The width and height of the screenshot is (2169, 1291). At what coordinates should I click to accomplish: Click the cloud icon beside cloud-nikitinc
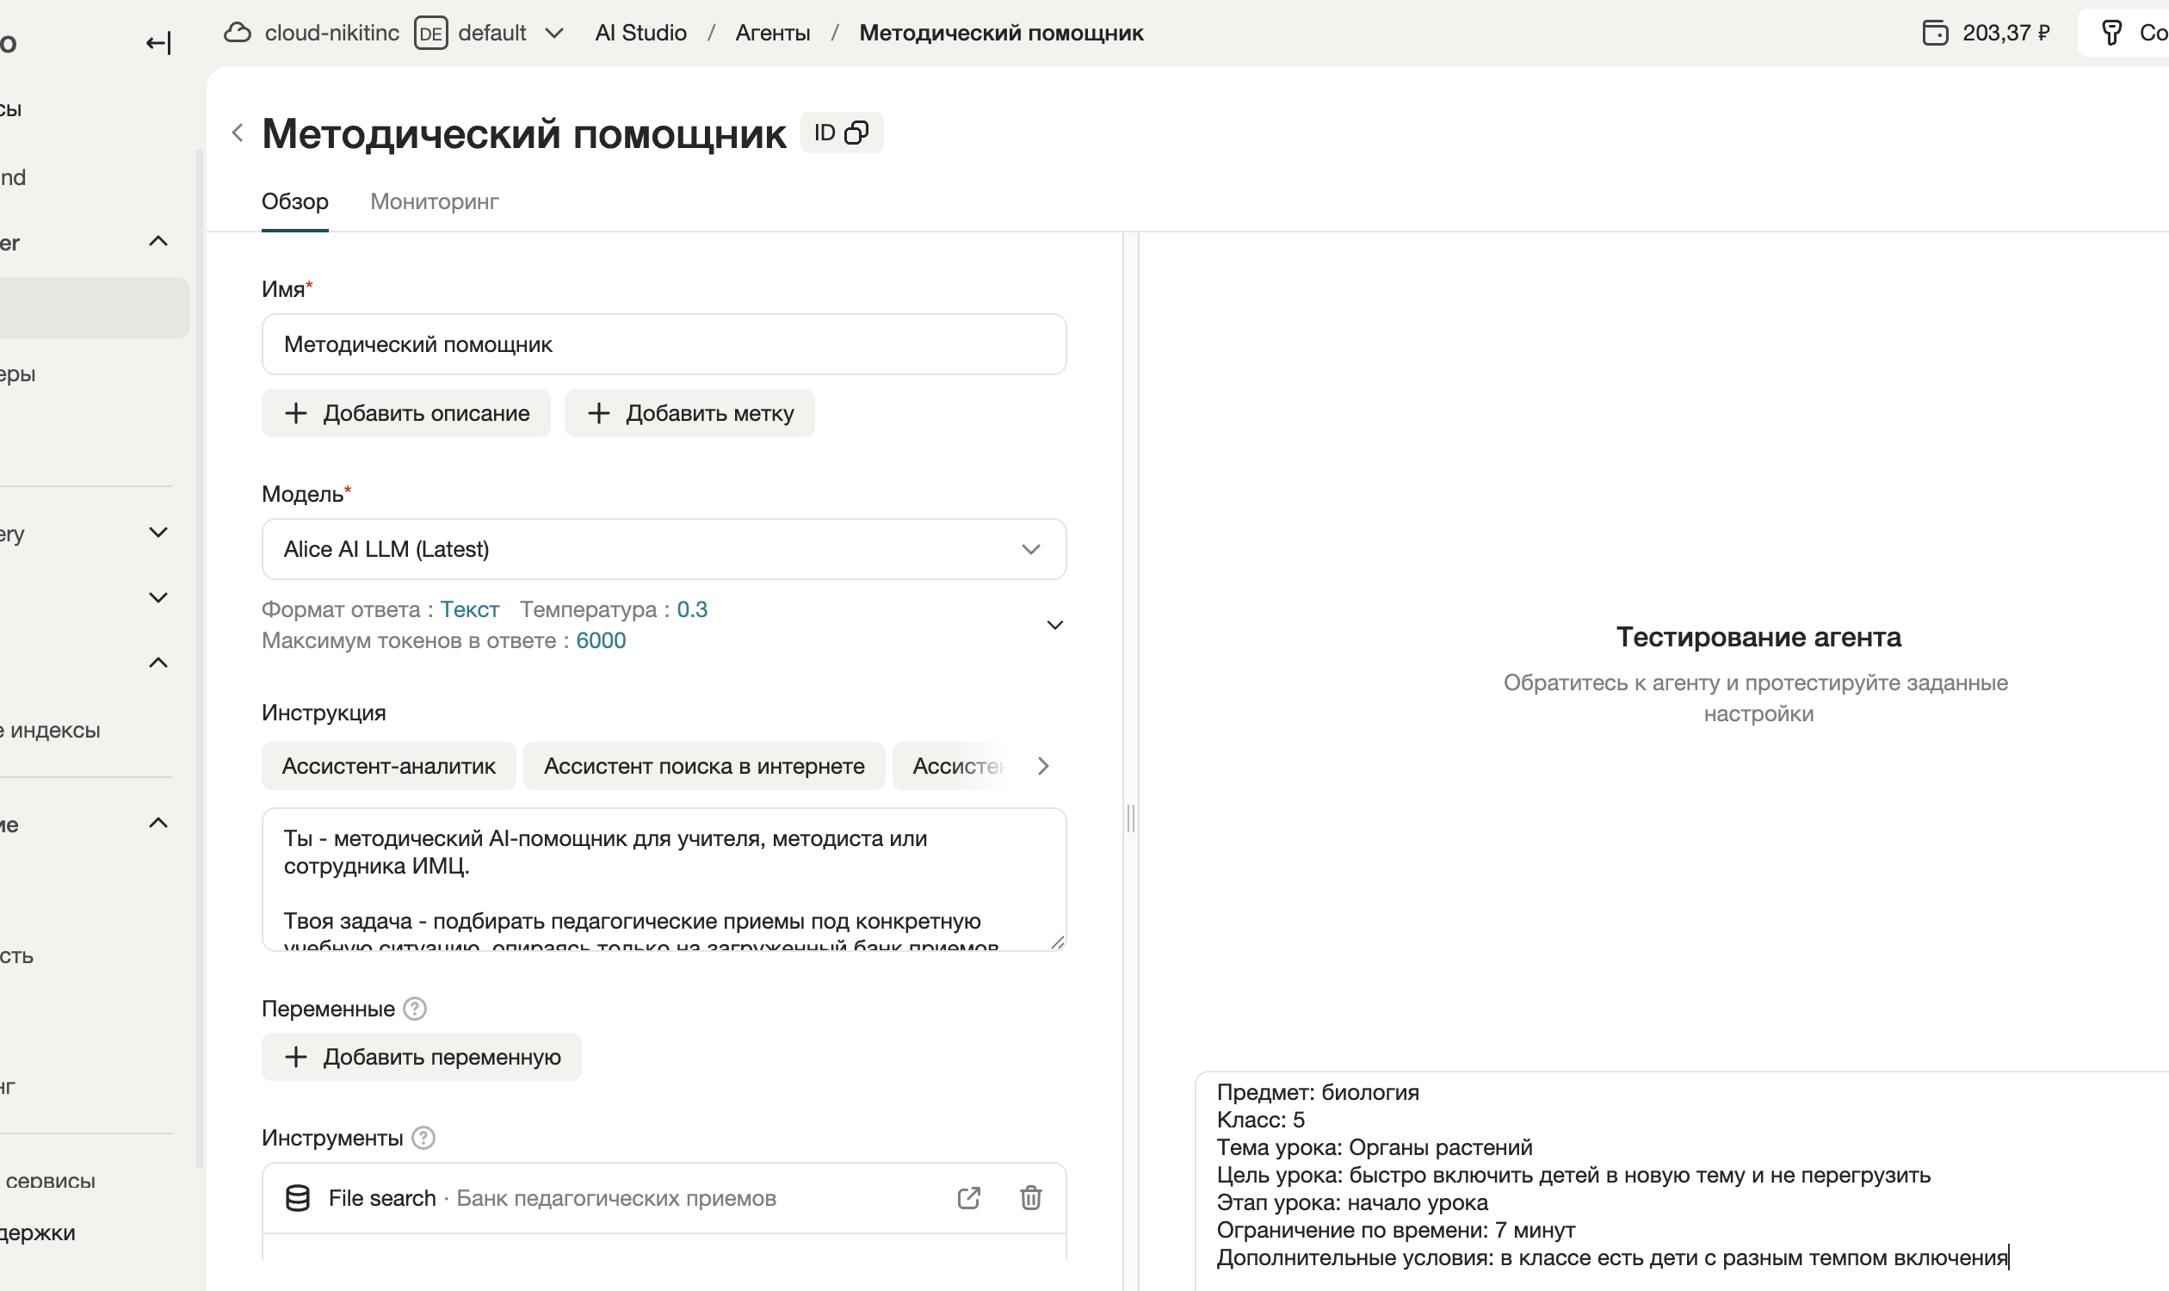[237, 33]
